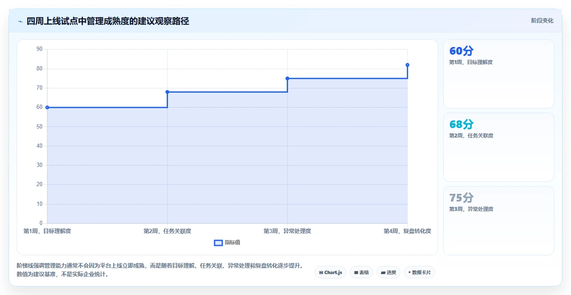Select the 数据卡片 tag chip
The image size is (571, 295).
[x=419, y=272]
